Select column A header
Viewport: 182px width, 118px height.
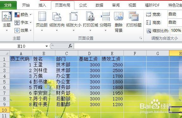[21, 53]
